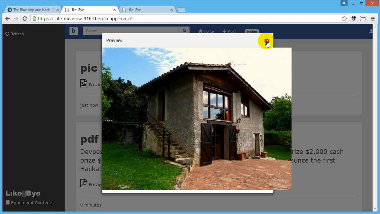Click the browser extension icon beside star

(354, 19)
